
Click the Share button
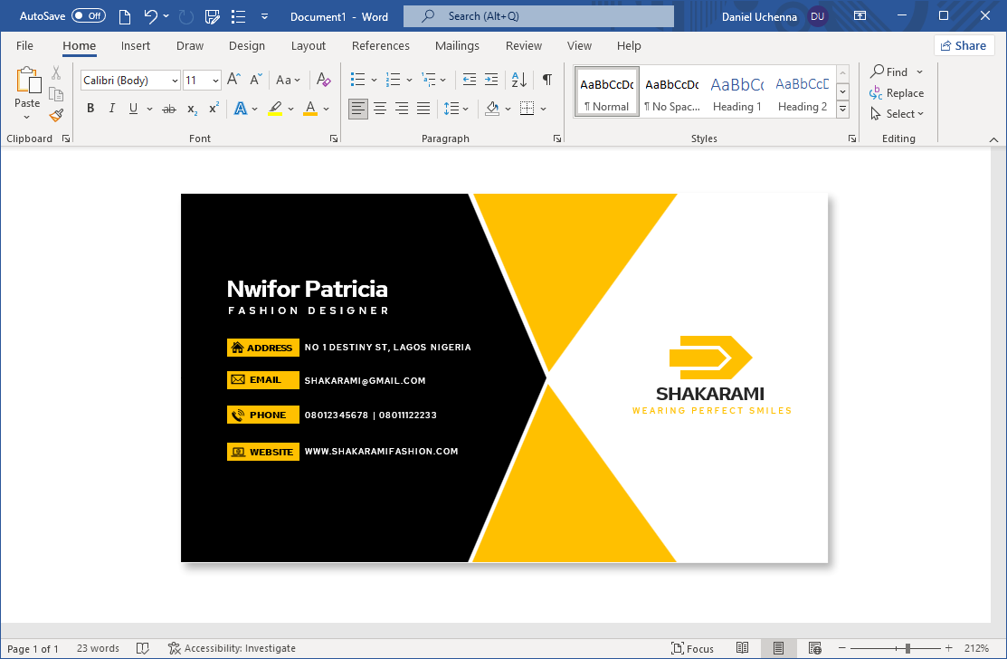[x=964, y=45]
